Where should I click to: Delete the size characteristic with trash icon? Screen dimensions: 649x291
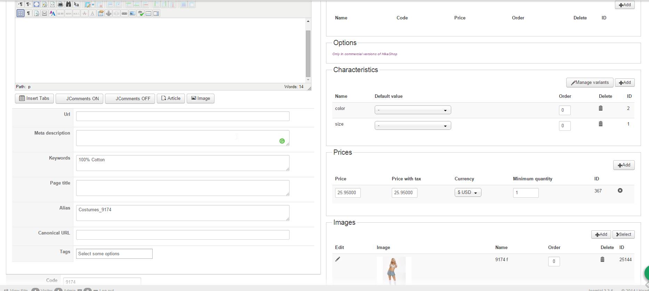(x=600, y=124)
